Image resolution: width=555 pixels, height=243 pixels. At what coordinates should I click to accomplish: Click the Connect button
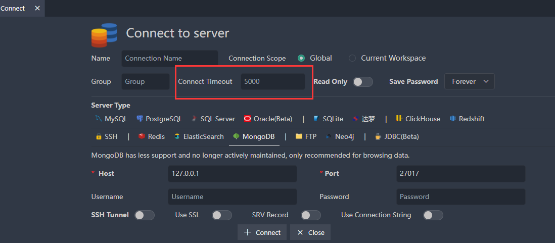(262, 232)
